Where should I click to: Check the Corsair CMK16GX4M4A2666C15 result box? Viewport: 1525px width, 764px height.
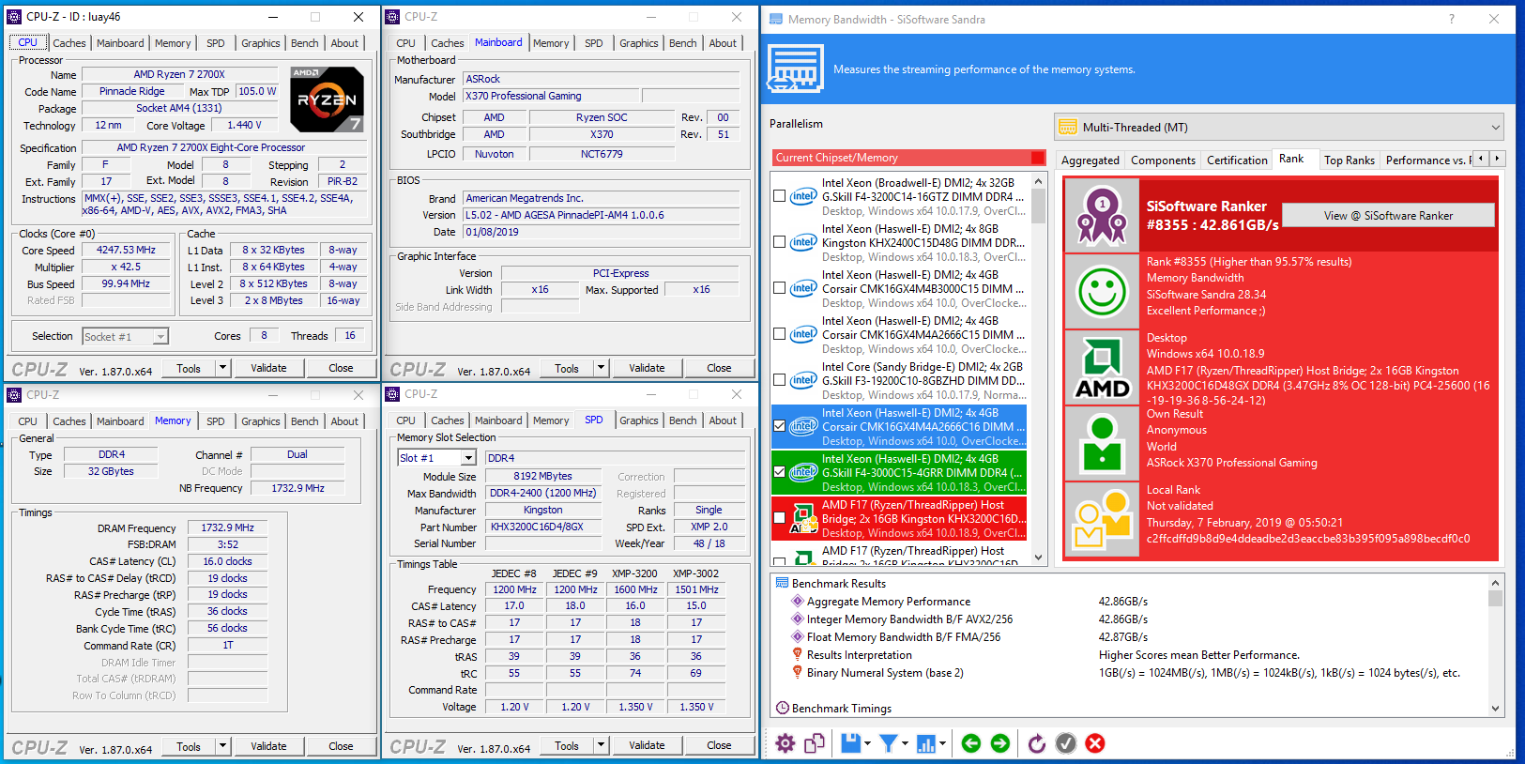(779, 334)
